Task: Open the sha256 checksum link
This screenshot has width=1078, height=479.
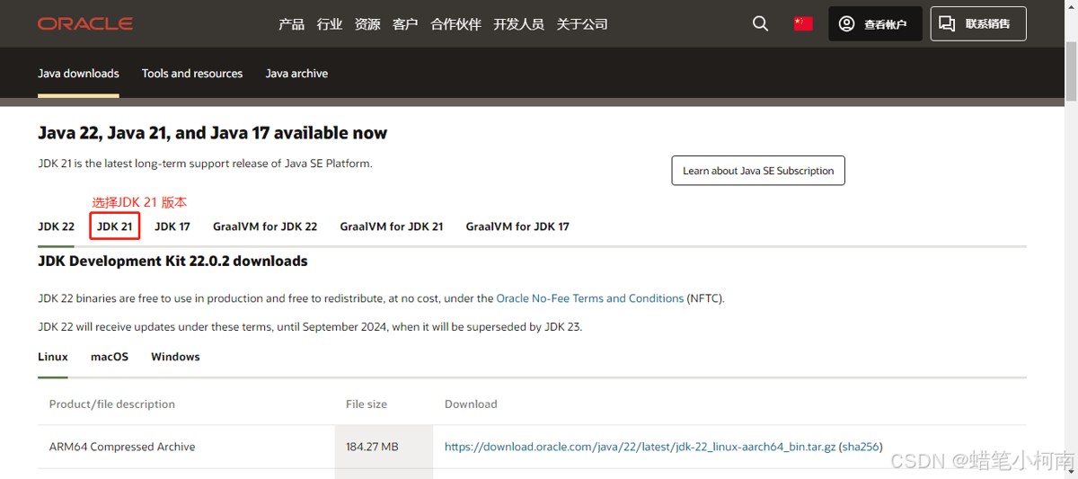Action: pos(861,447)
